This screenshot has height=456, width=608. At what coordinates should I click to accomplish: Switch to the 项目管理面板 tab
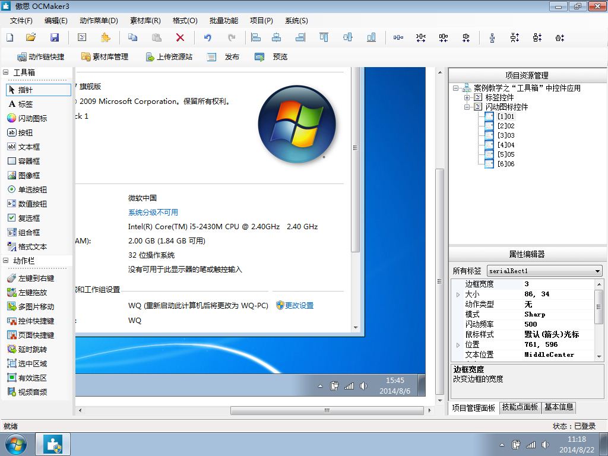pos(473,408)
